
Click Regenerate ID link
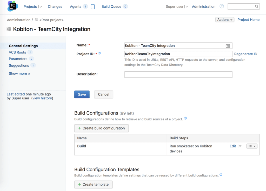pos(246,54)
